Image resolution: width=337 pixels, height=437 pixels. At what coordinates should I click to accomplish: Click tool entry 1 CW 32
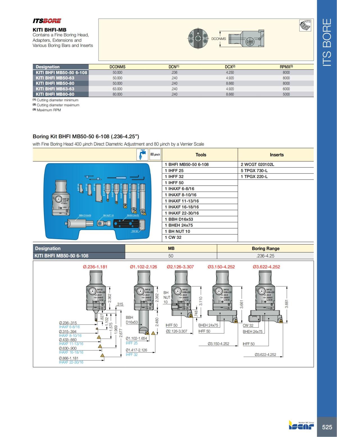pos(173,237)
